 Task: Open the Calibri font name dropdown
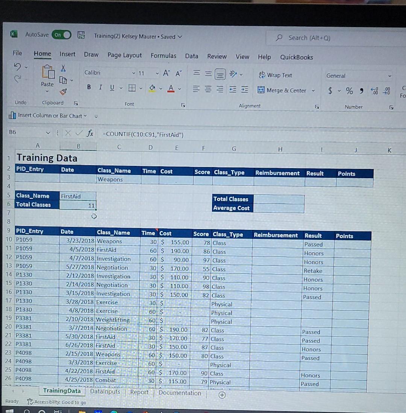133,73
